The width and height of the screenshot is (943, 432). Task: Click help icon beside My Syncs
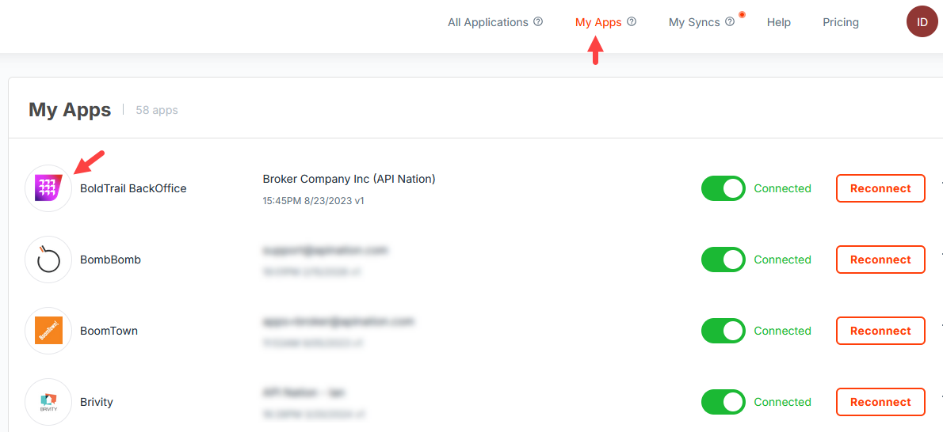click(730, 21)
